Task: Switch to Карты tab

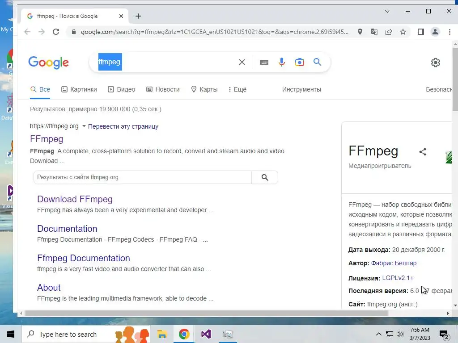Action: click(204, 89)
